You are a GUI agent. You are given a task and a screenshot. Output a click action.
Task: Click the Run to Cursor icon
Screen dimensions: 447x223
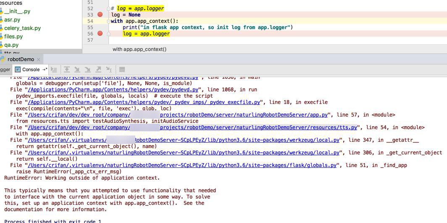[109, 69]
